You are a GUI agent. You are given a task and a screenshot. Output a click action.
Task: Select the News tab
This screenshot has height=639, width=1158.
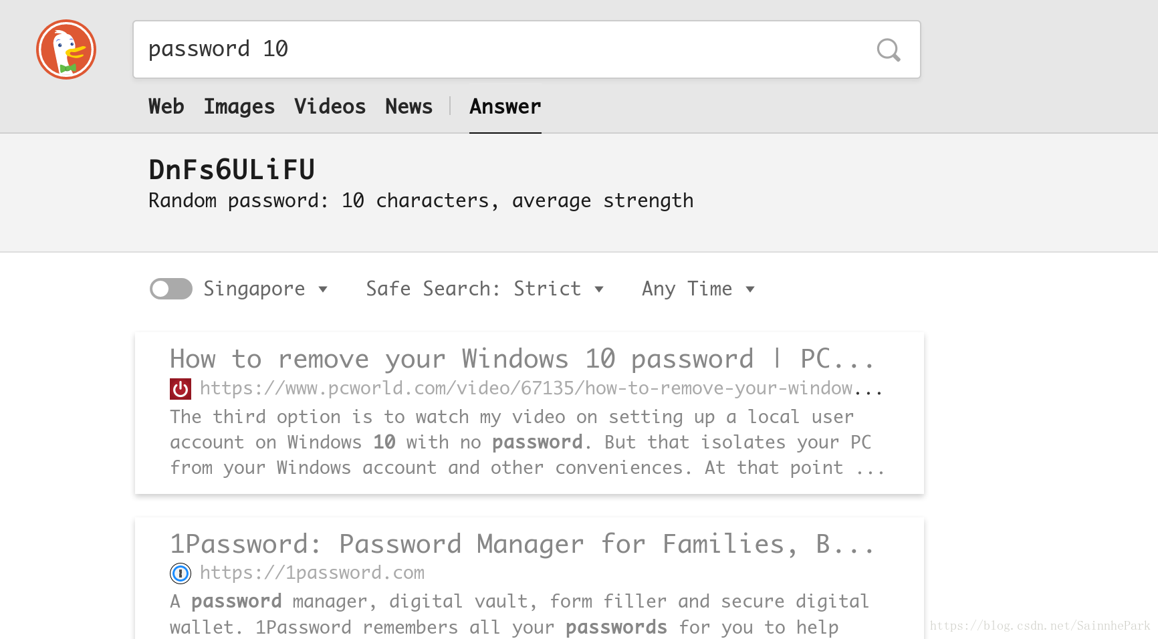coord(409,106)
